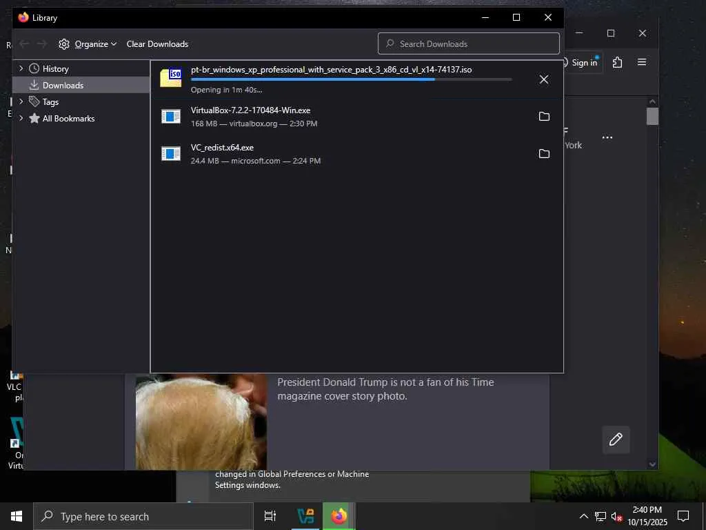Select the pt-br_windows_xp ISO file name

coord(332,70)
